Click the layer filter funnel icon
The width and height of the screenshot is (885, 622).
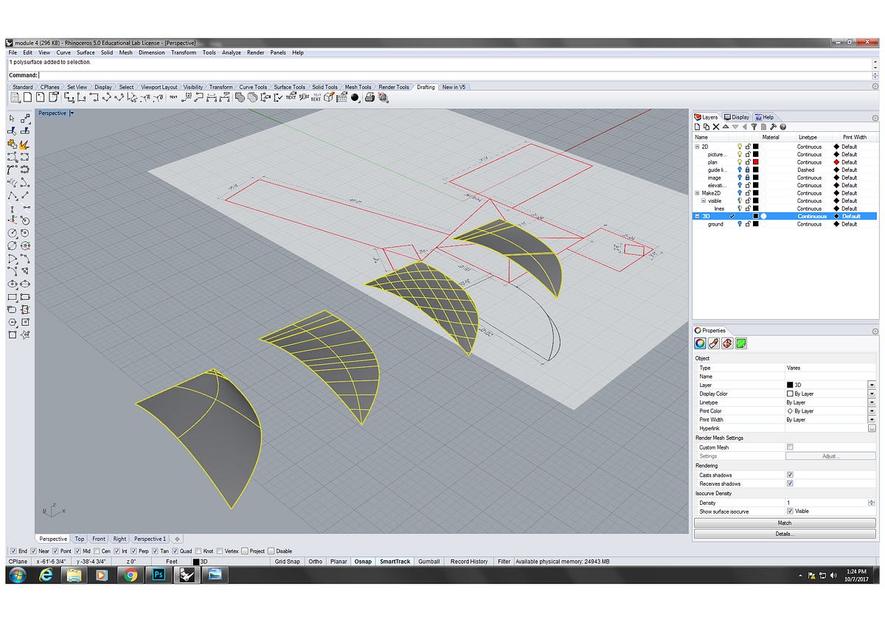(754, 127)
